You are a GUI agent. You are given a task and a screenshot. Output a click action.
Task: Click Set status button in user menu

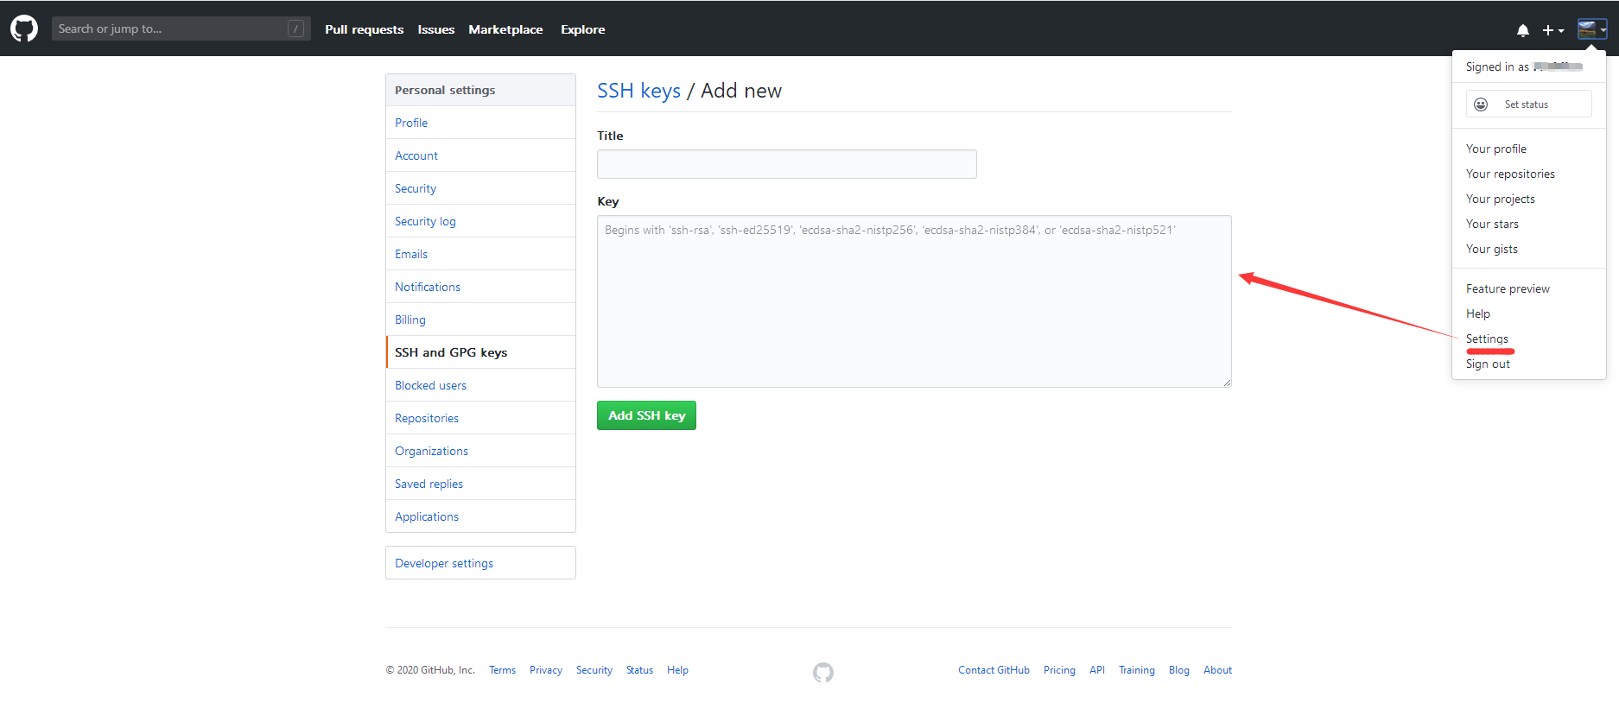point(1529,104)
